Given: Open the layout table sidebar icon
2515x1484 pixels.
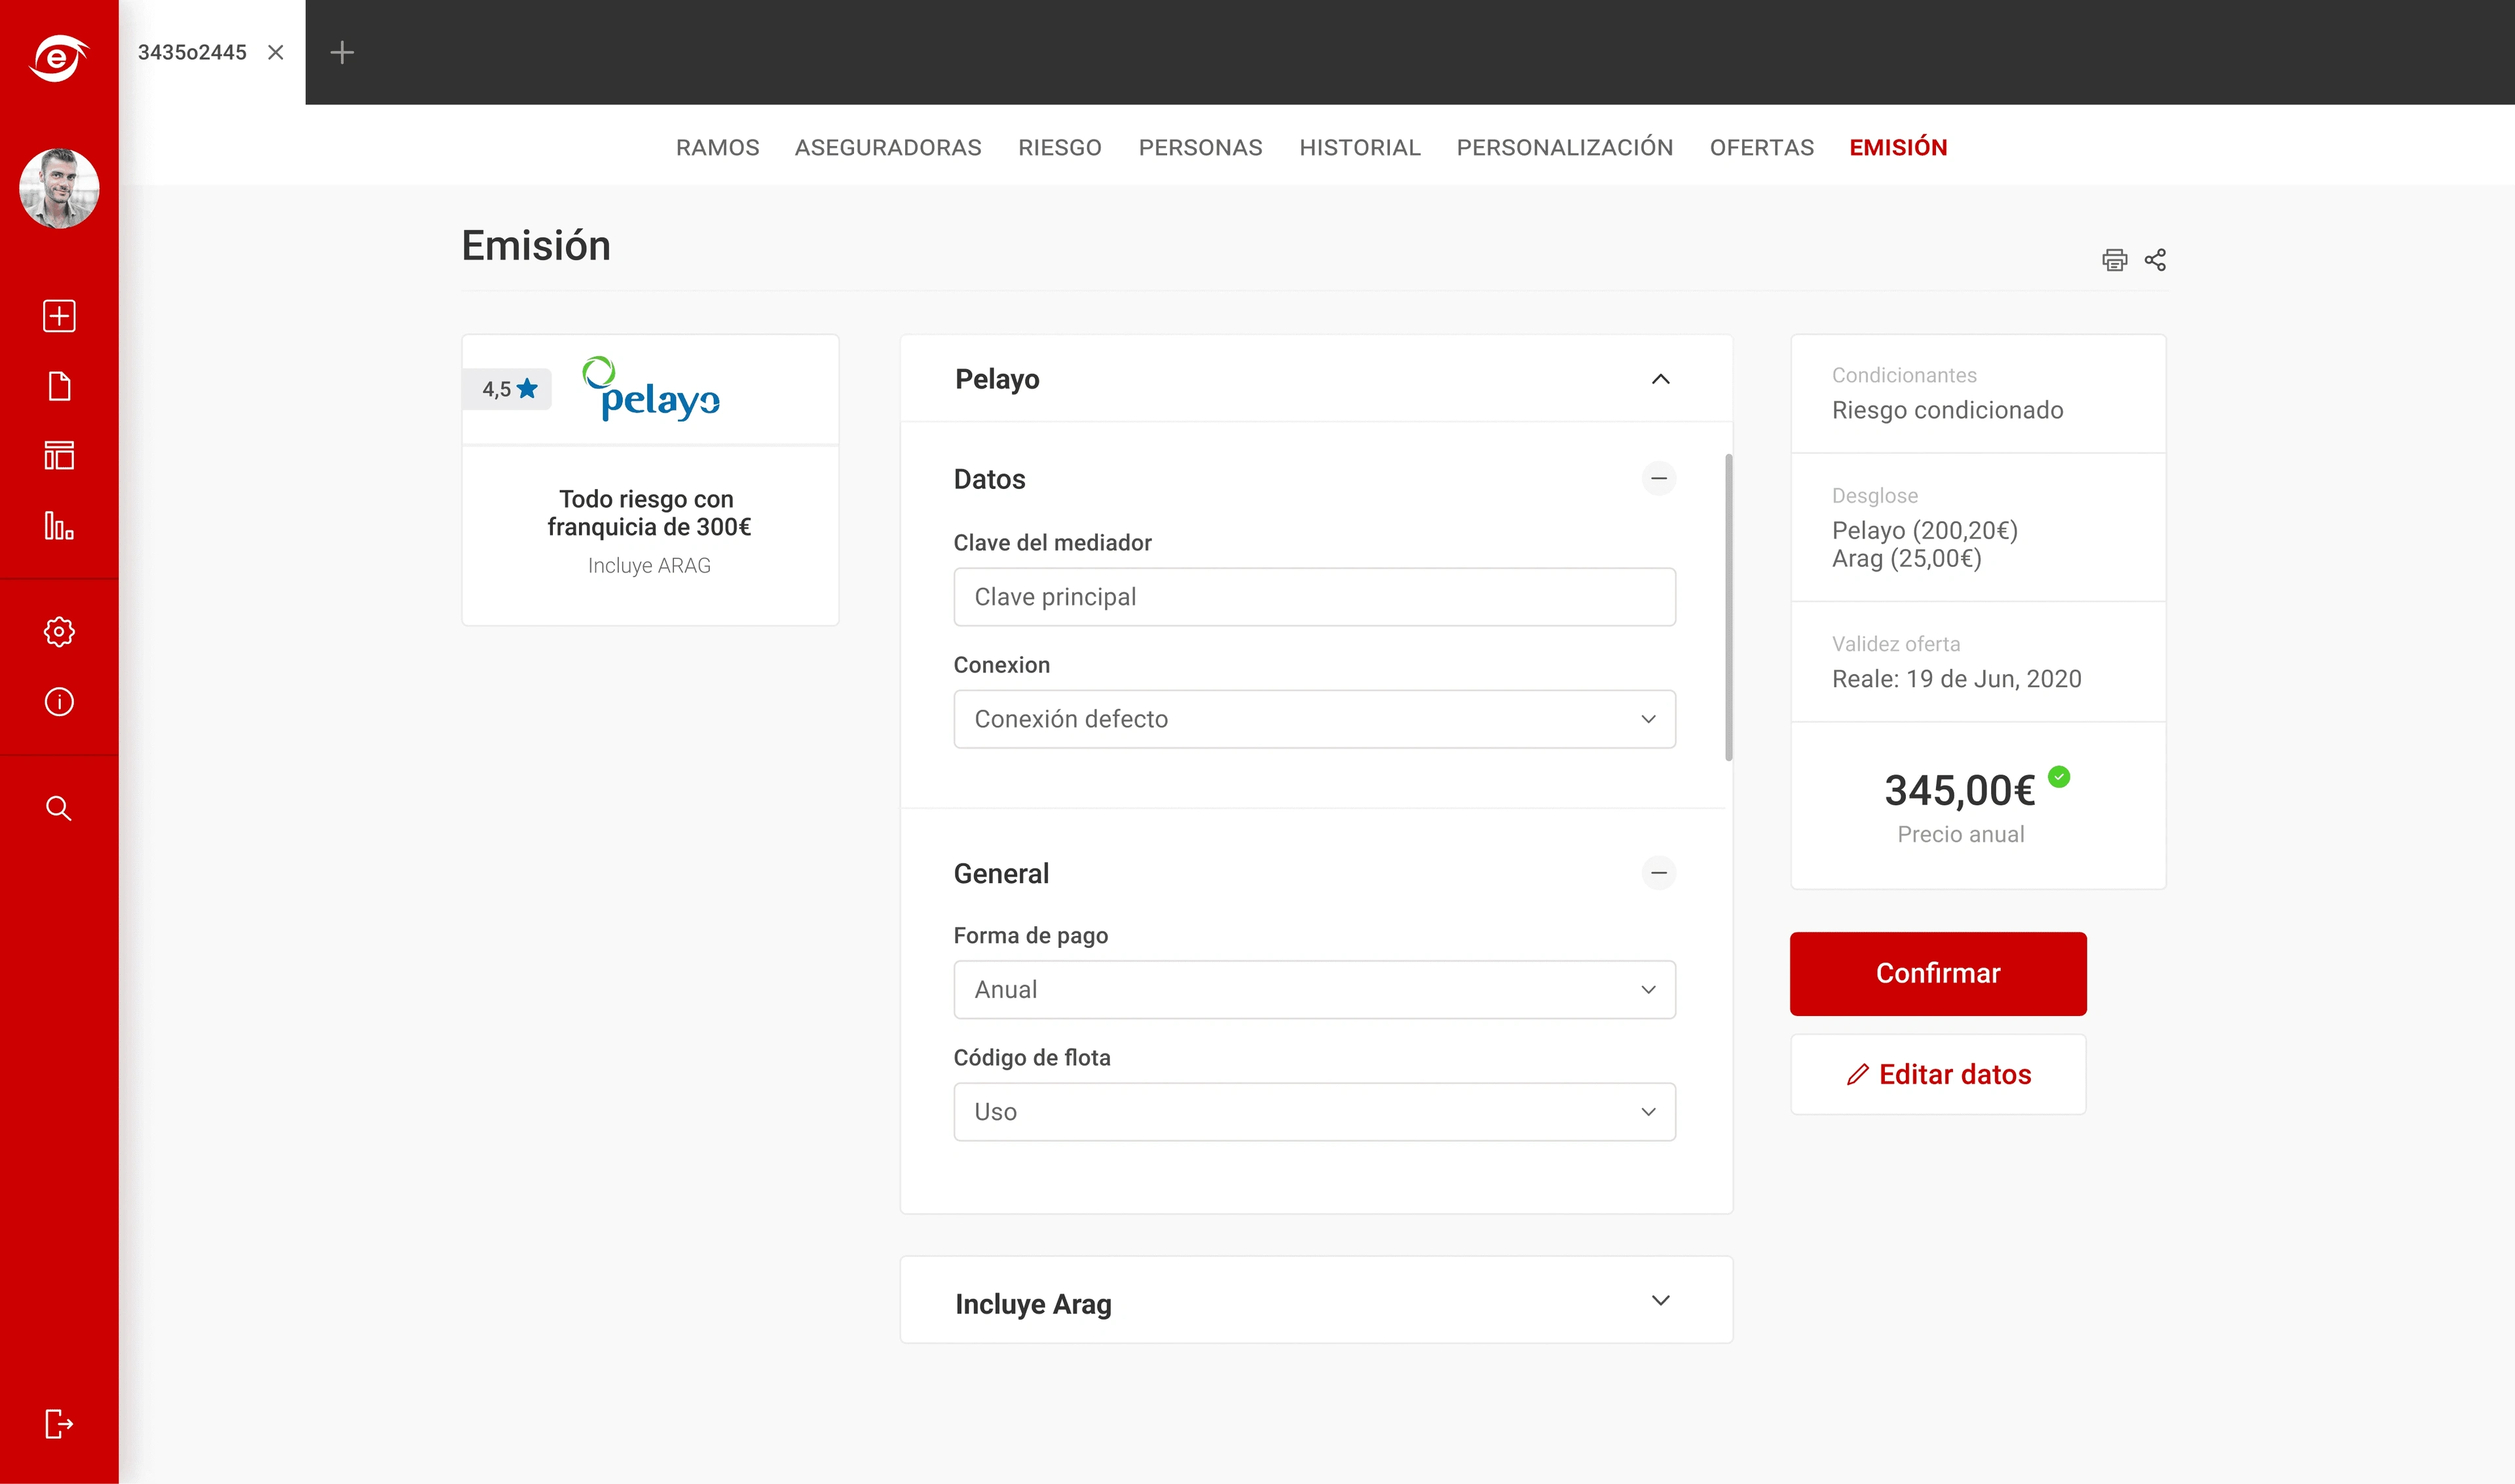Looking at the screenshot, I should pyautogui.click(x=59, y=455).
